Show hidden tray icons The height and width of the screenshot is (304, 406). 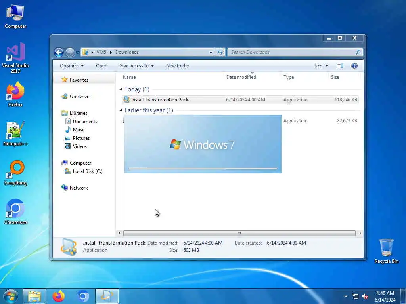pyautogui.click(x=346, y=296)
